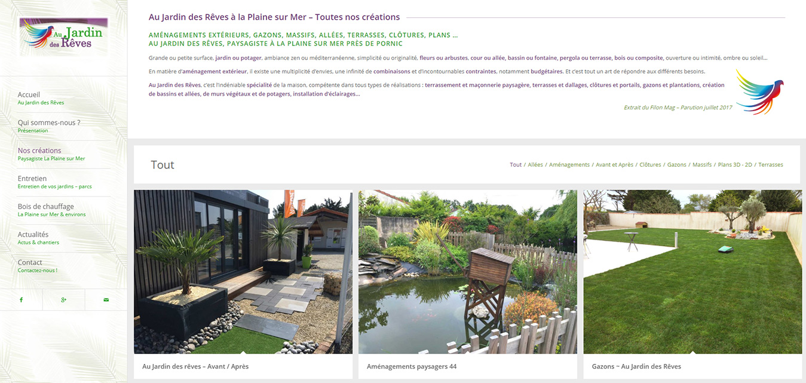Click the Au Jardin des Rêves logo
806x383 pixels.
point(63,36)
